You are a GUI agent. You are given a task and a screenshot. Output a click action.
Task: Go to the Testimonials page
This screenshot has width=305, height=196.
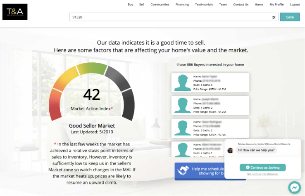point(204,5)
